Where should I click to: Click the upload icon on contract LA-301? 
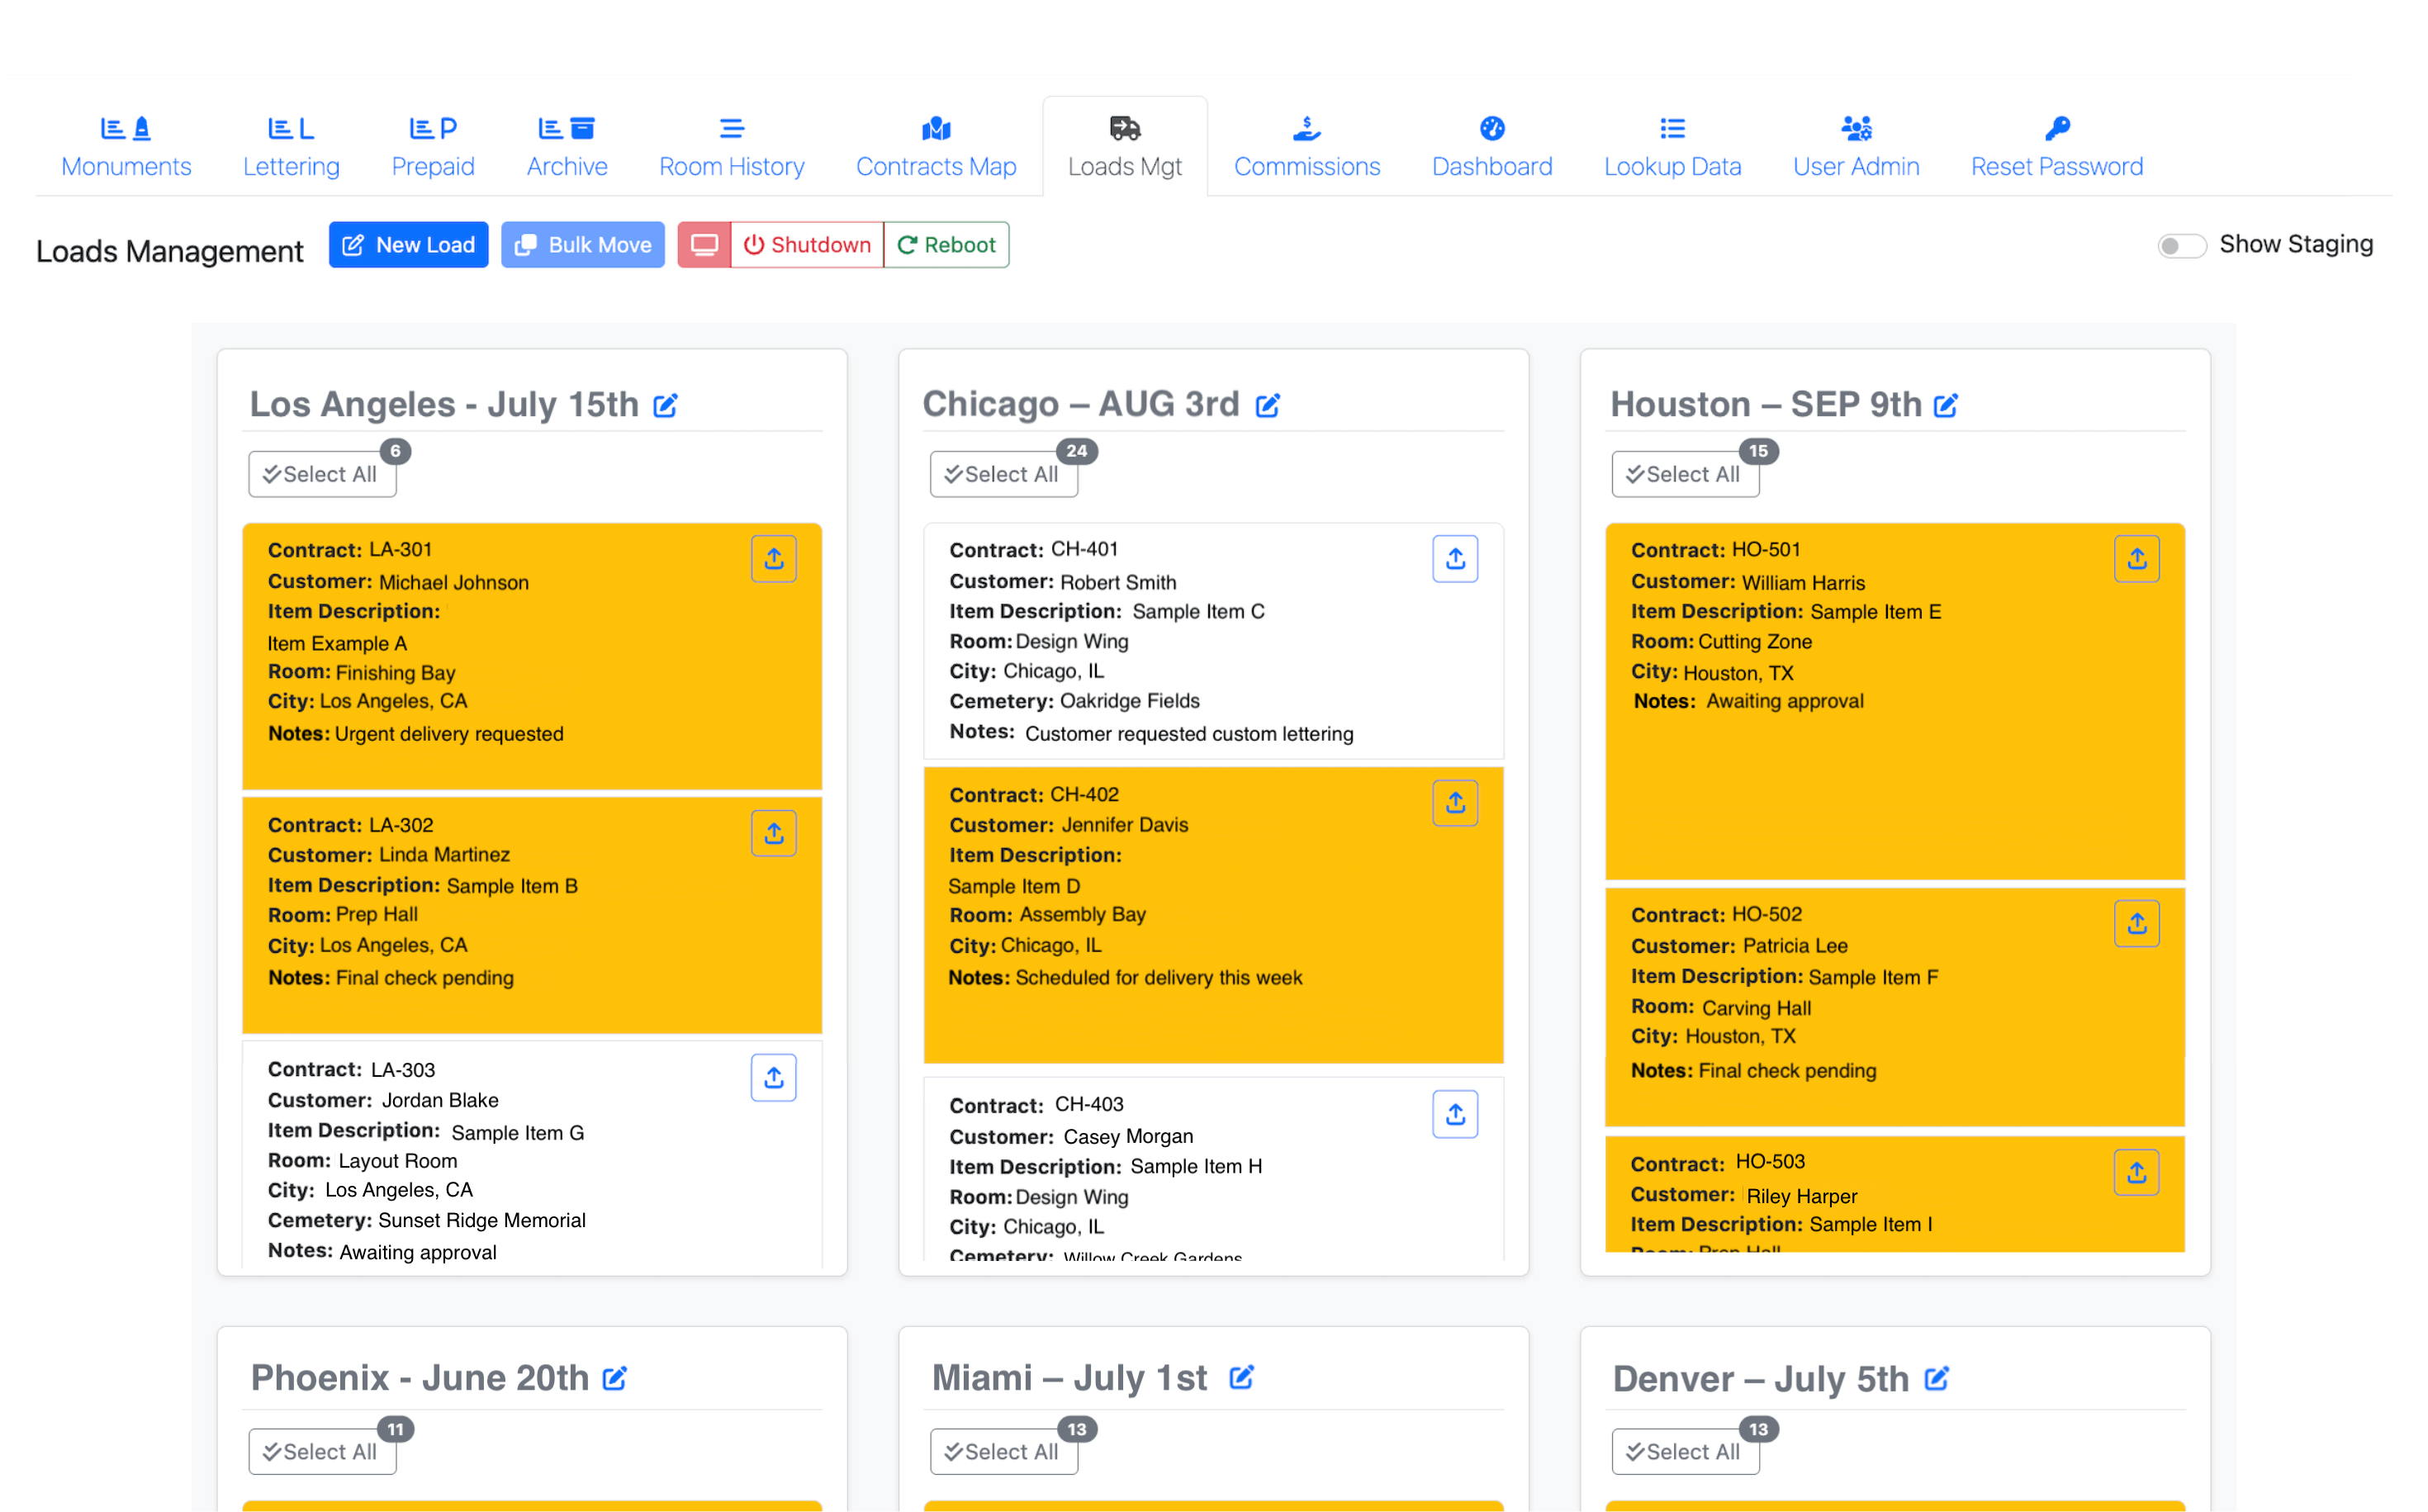[773, 559]
